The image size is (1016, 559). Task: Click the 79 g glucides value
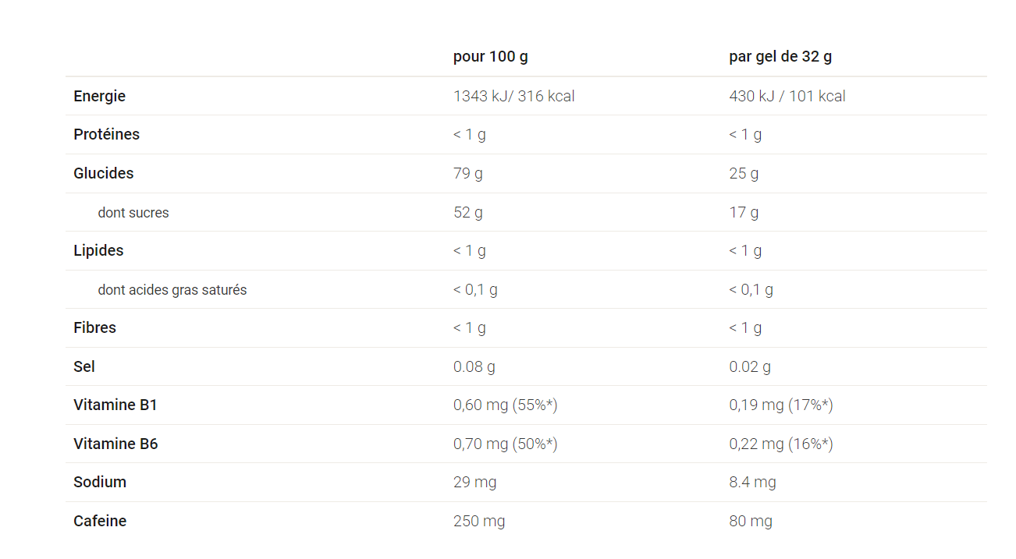467,173
